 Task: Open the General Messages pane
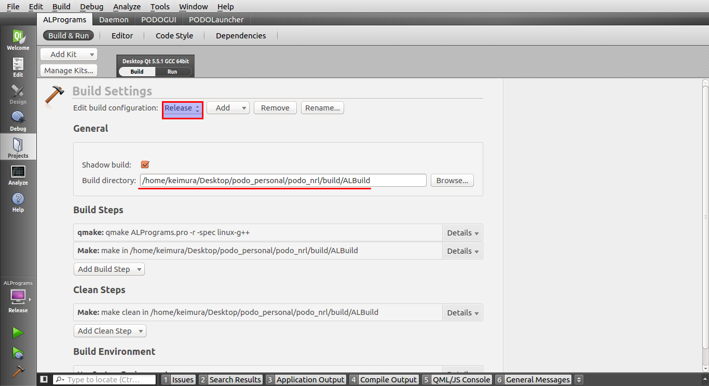(534, 380)
